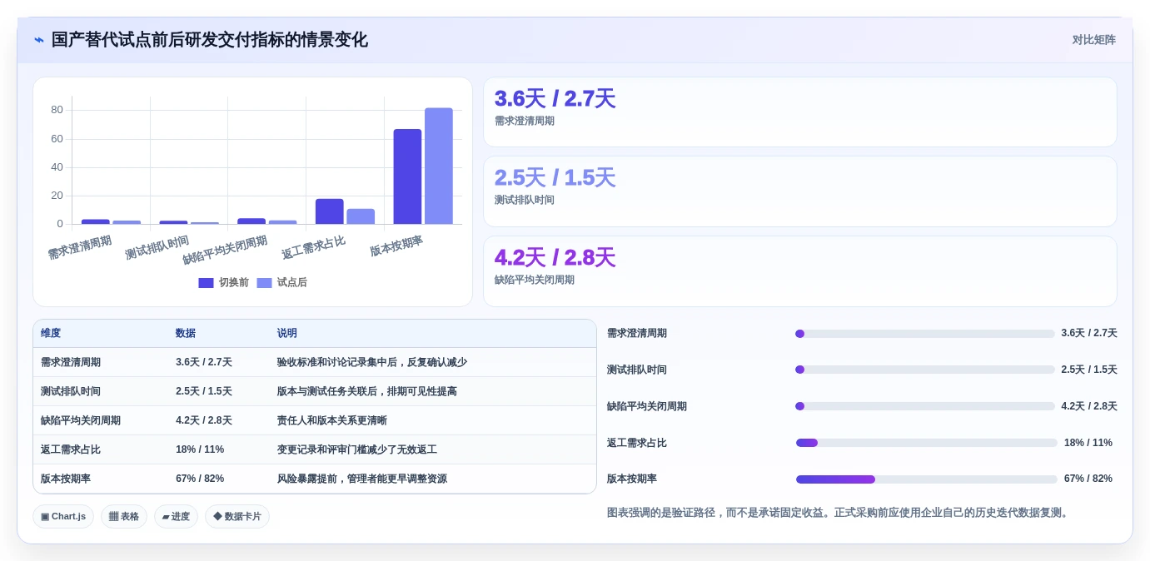Click the 进度 tag chip
The width and height of the screenshot is (1150, 561).
click(176, 516)
